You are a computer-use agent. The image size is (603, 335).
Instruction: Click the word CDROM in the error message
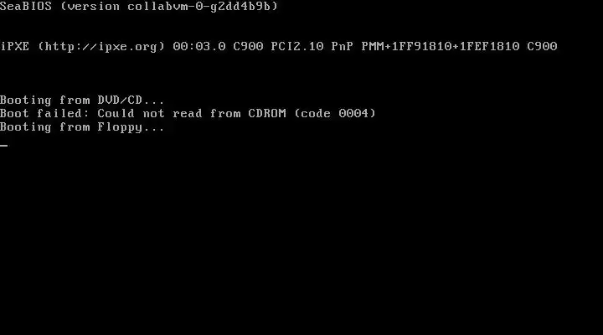[x=267, y=113]
